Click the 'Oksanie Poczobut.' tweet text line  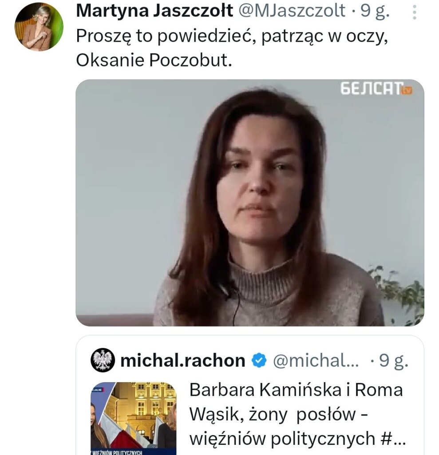154,61
